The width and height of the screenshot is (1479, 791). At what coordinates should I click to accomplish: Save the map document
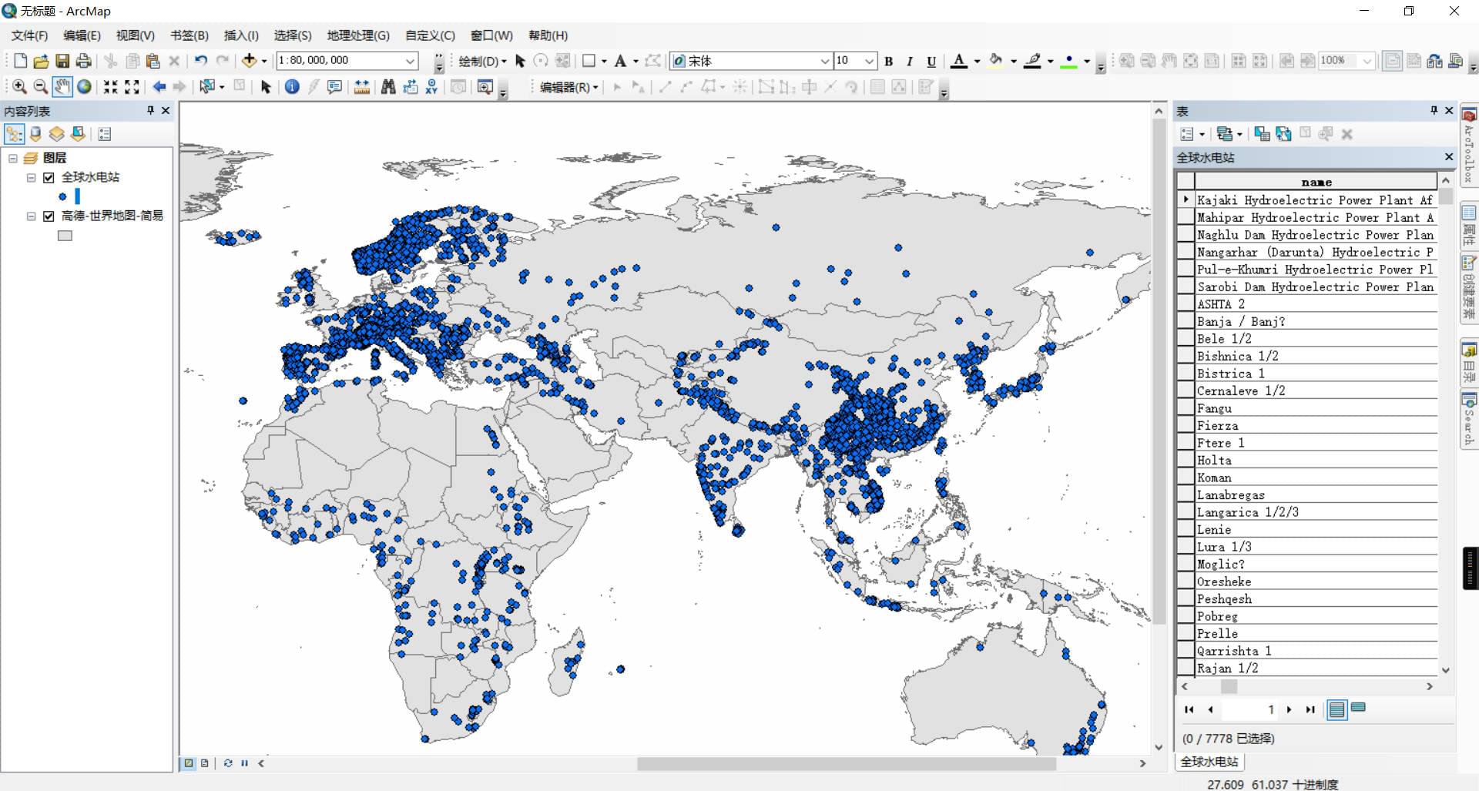[62, 61]
